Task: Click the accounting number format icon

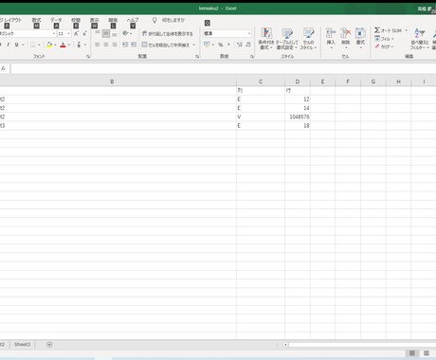Action: coord(207,45)
